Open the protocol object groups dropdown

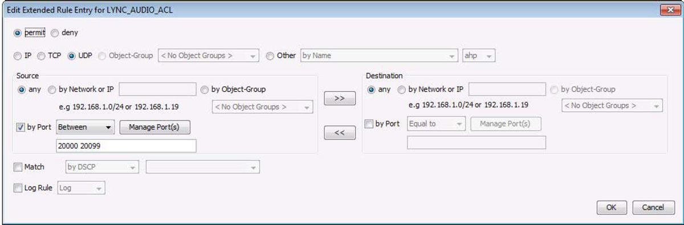pos(209,56)
